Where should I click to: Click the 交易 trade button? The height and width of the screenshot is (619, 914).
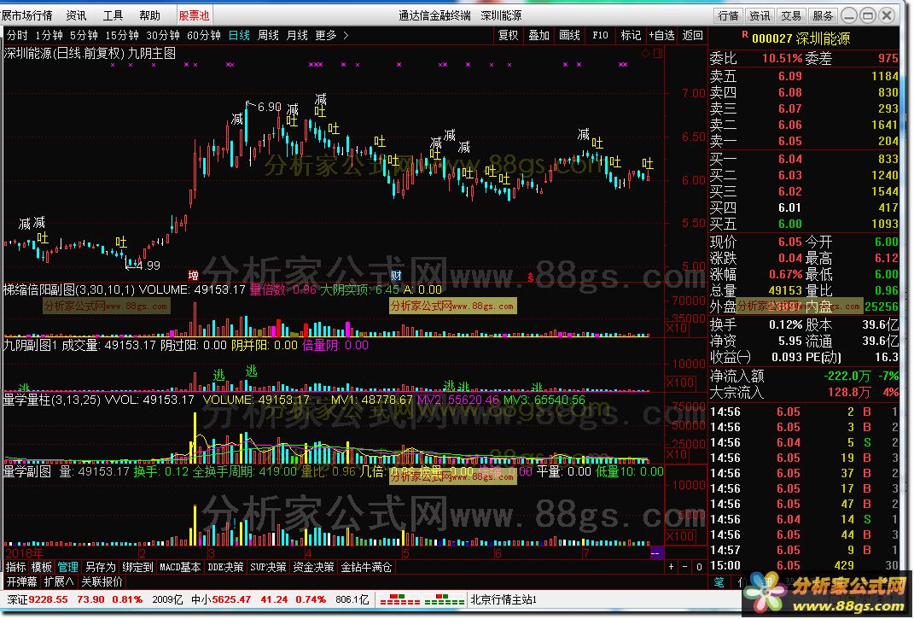pos(791,15)
